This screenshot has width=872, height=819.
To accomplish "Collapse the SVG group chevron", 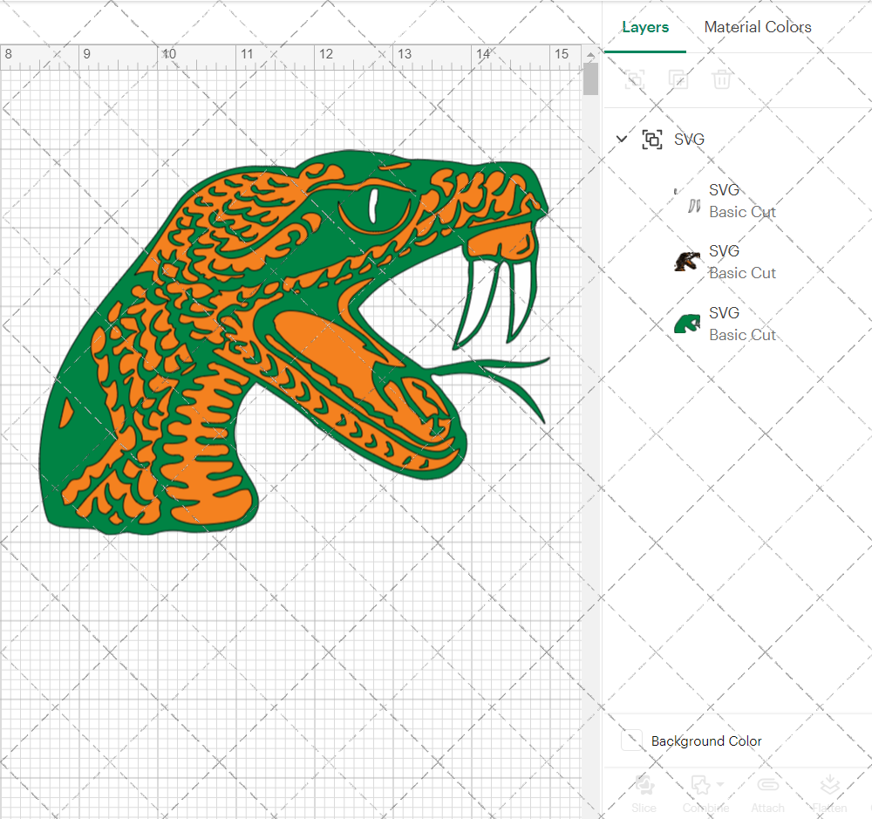I will tap(622, 139).
